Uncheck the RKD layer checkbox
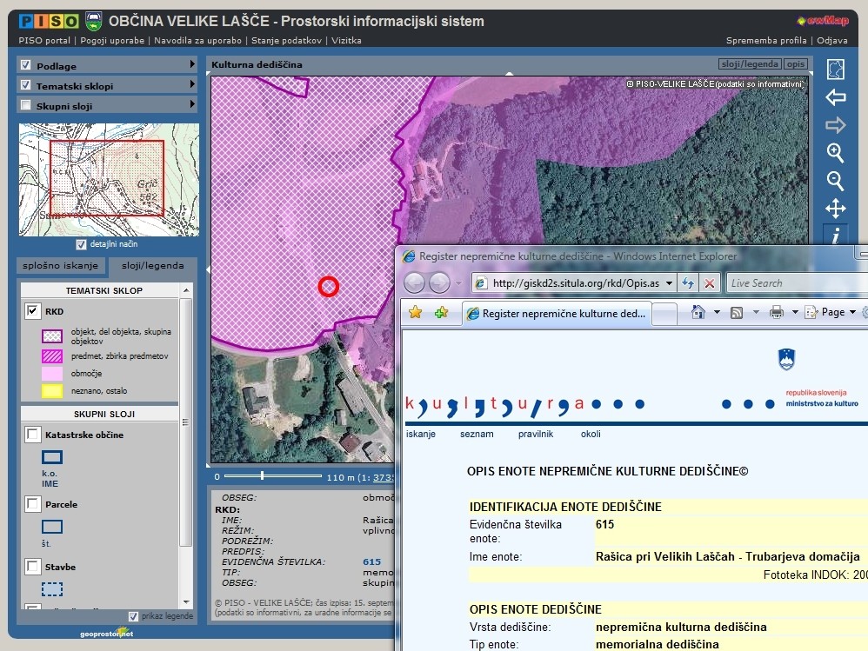 coord(33,310)
